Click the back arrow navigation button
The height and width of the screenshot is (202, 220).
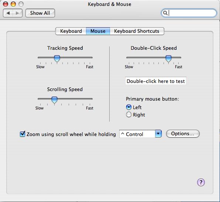8,13
